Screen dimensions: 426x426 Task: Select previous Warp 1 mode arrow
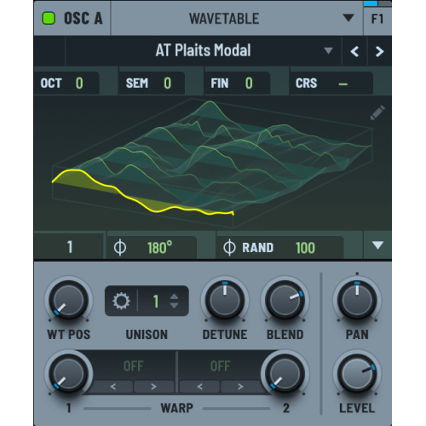click(112, 387)
